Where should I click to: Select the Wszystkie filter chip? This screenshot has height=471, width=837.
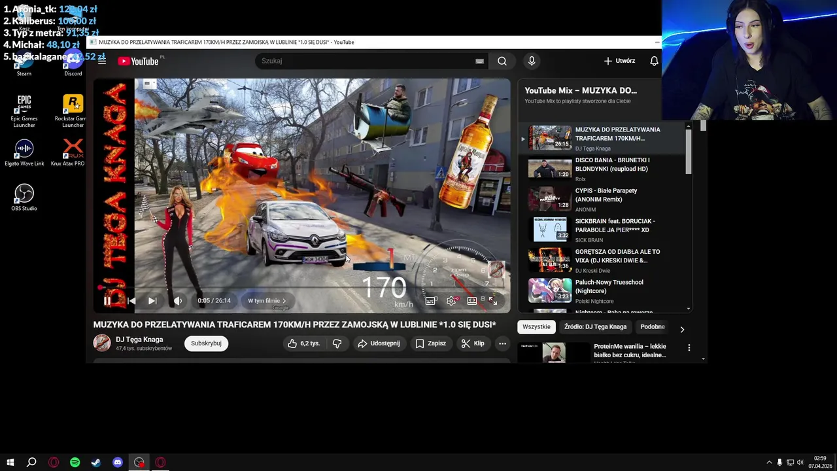[x=537, y=327]
